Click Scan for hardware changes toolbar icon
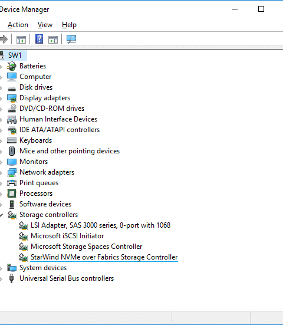The width and height of the screenshot is (283, 325). point(71,39)
